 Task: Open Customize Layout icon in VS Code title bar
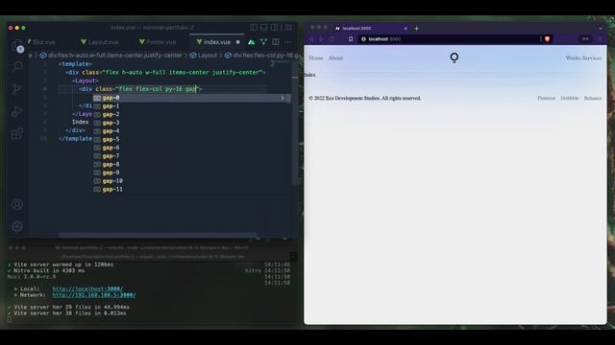pyautogui.click(x=288, y=28)
